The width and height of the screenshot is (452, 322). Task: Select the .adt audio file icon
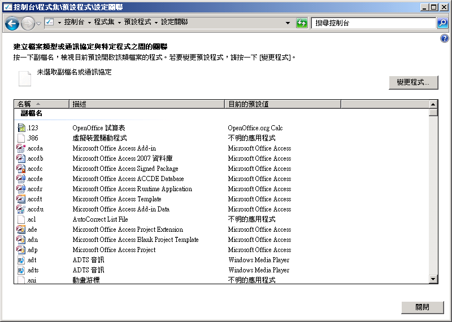21,260
